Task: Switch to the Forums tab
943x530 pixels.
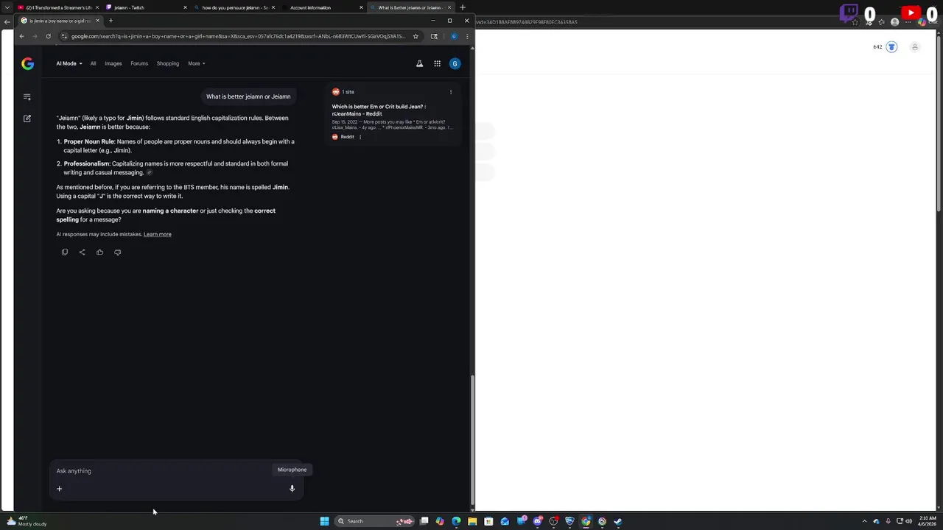Action: click(139, 63)
